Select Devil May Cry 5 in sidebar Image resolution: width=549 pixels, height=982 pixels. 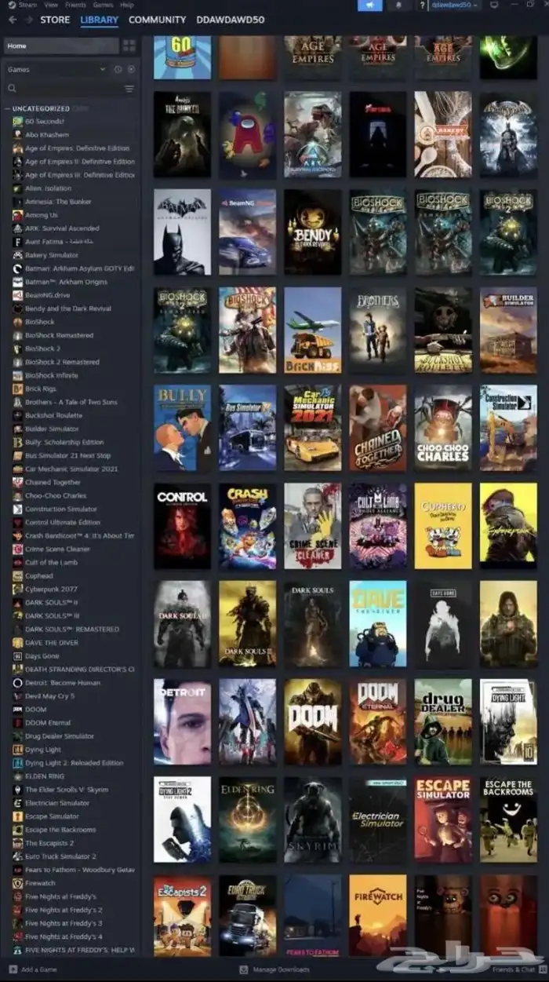50,696
